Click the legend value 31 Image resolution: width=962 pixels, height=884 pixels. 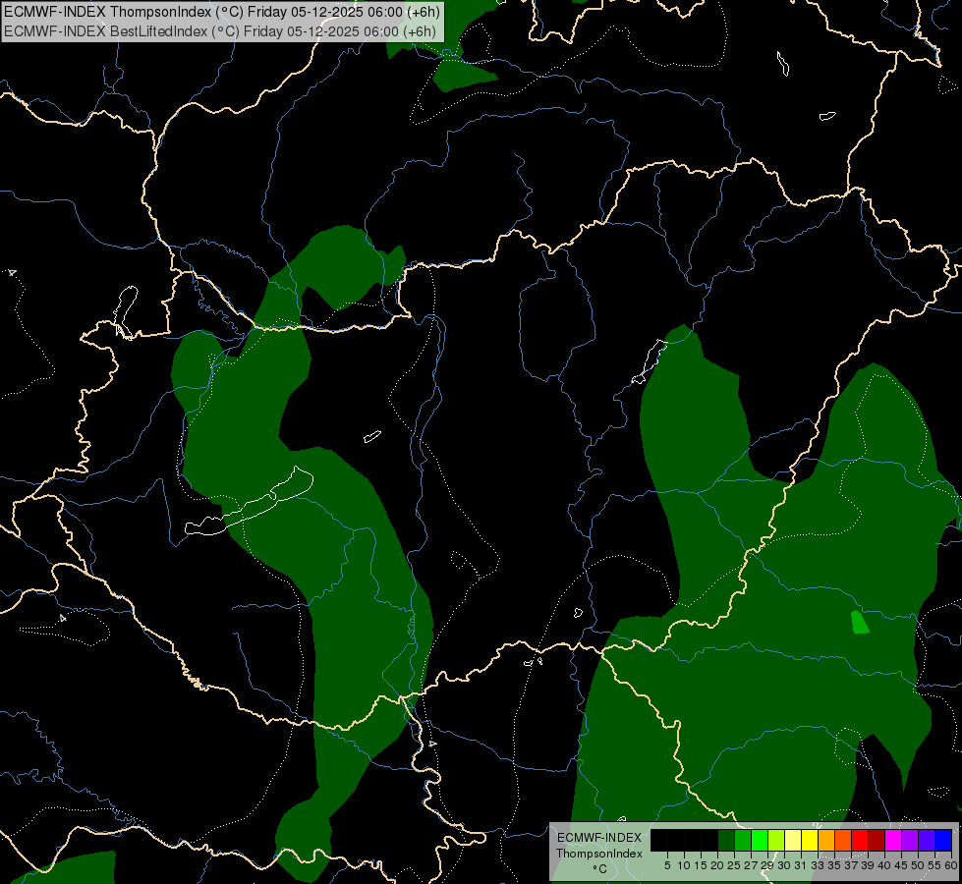point(801,865)
